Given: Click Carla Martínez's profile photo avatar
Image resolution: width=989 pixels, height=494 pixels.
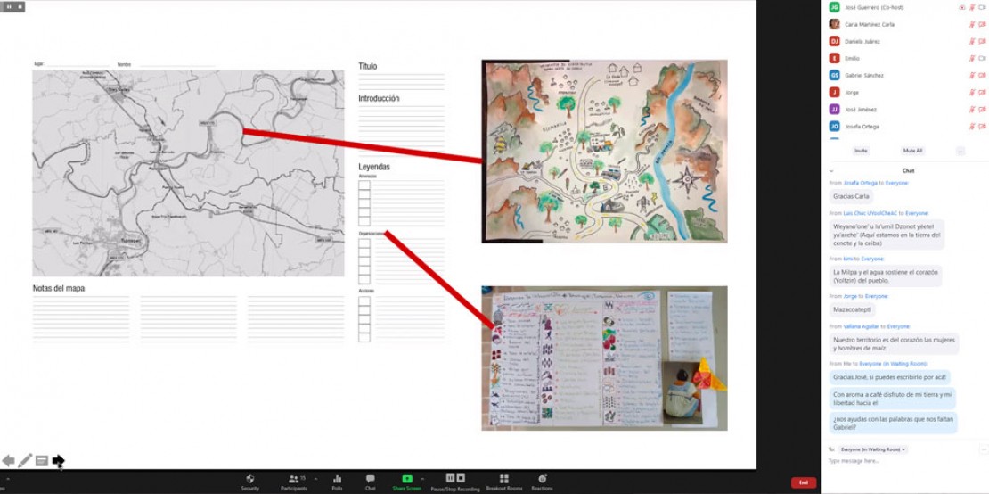Looking at the screenshot, I should (834, 24).
